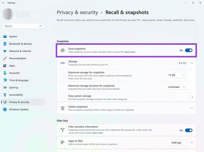The image size is (204, 152).
Task: Select the Accounts category label
Action: (14, 73)
